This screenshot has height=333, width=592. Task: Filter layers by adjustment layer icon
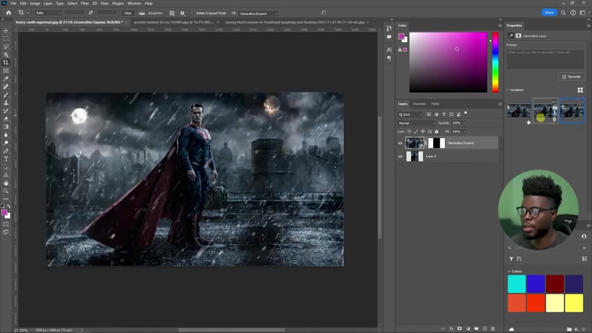pyautogui.click(x=437, y=114)
